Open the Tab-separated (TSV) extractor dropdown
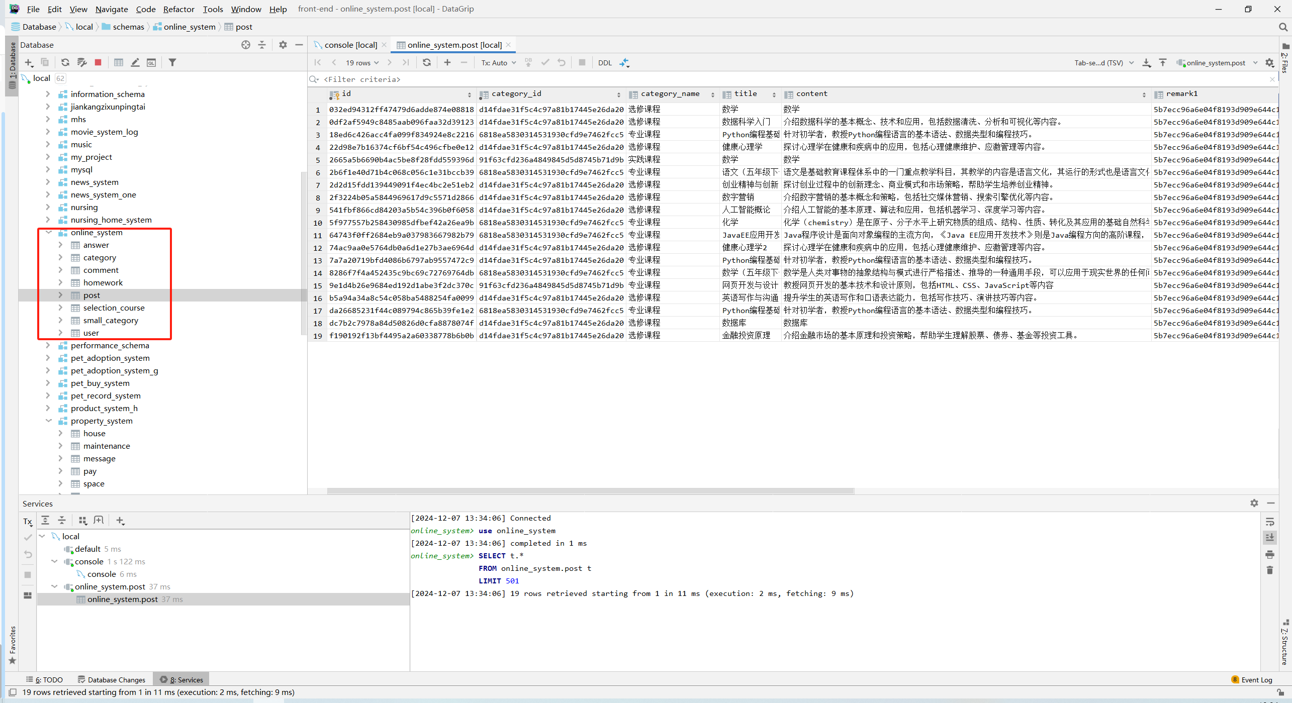This screenshot has height=703, width=1292. tap(1104, 63)
